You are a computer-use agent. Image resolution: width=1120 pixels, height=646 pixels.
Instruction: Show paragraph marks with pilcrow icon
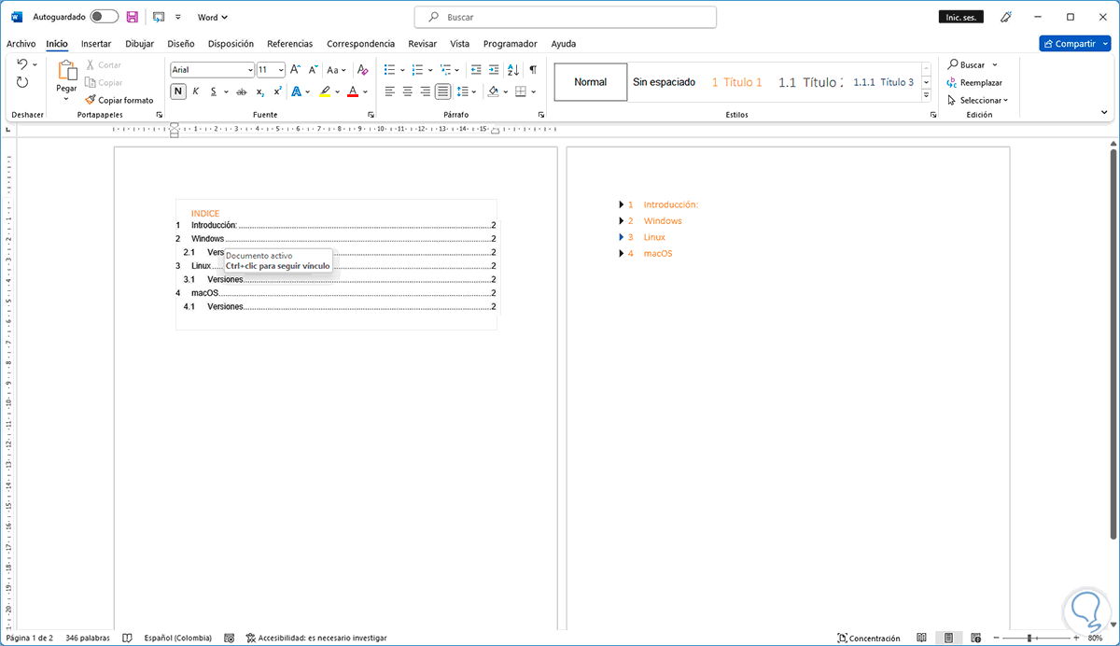click(533, 70)
